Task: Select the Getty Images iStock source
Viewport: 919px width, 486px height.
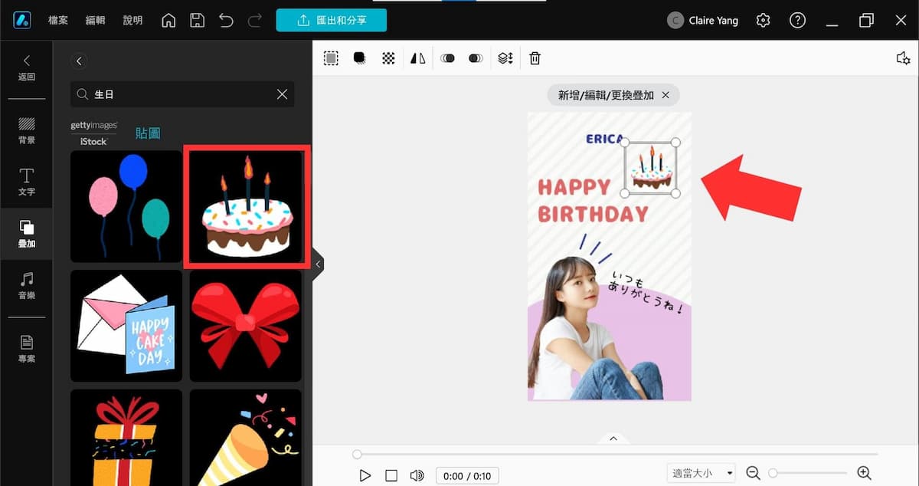Action: 94,133
